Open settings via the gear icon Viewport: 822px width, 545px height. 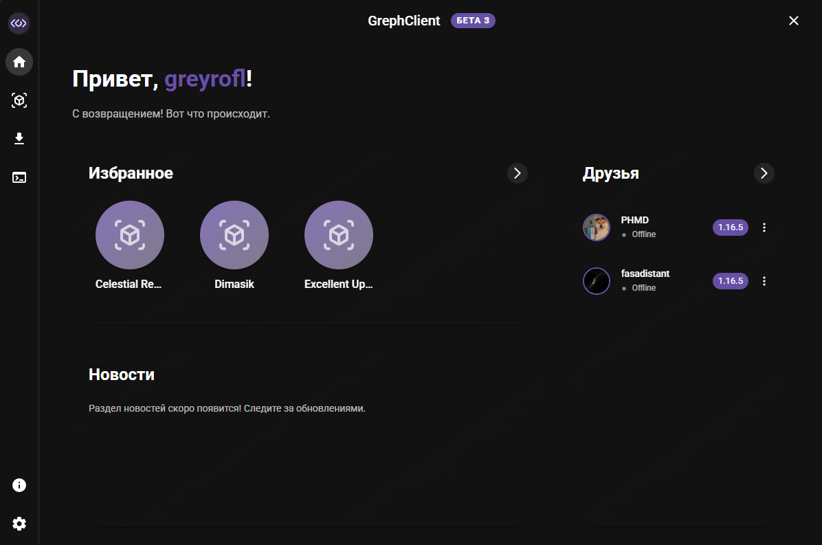click(19, 524)
